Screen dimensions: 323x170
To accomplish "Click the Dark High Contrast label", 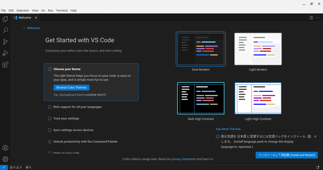I will pyautogui.click(x=201, y=119).
